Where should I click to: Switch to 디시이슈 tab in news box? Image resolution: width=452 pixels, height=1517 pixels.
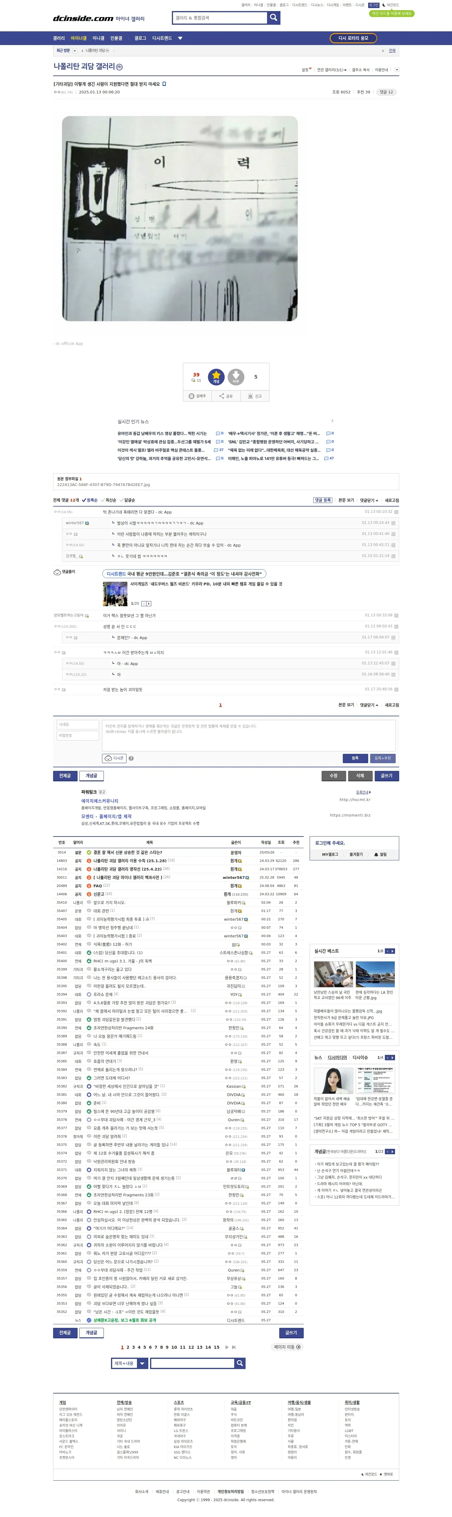point(360,1058)
